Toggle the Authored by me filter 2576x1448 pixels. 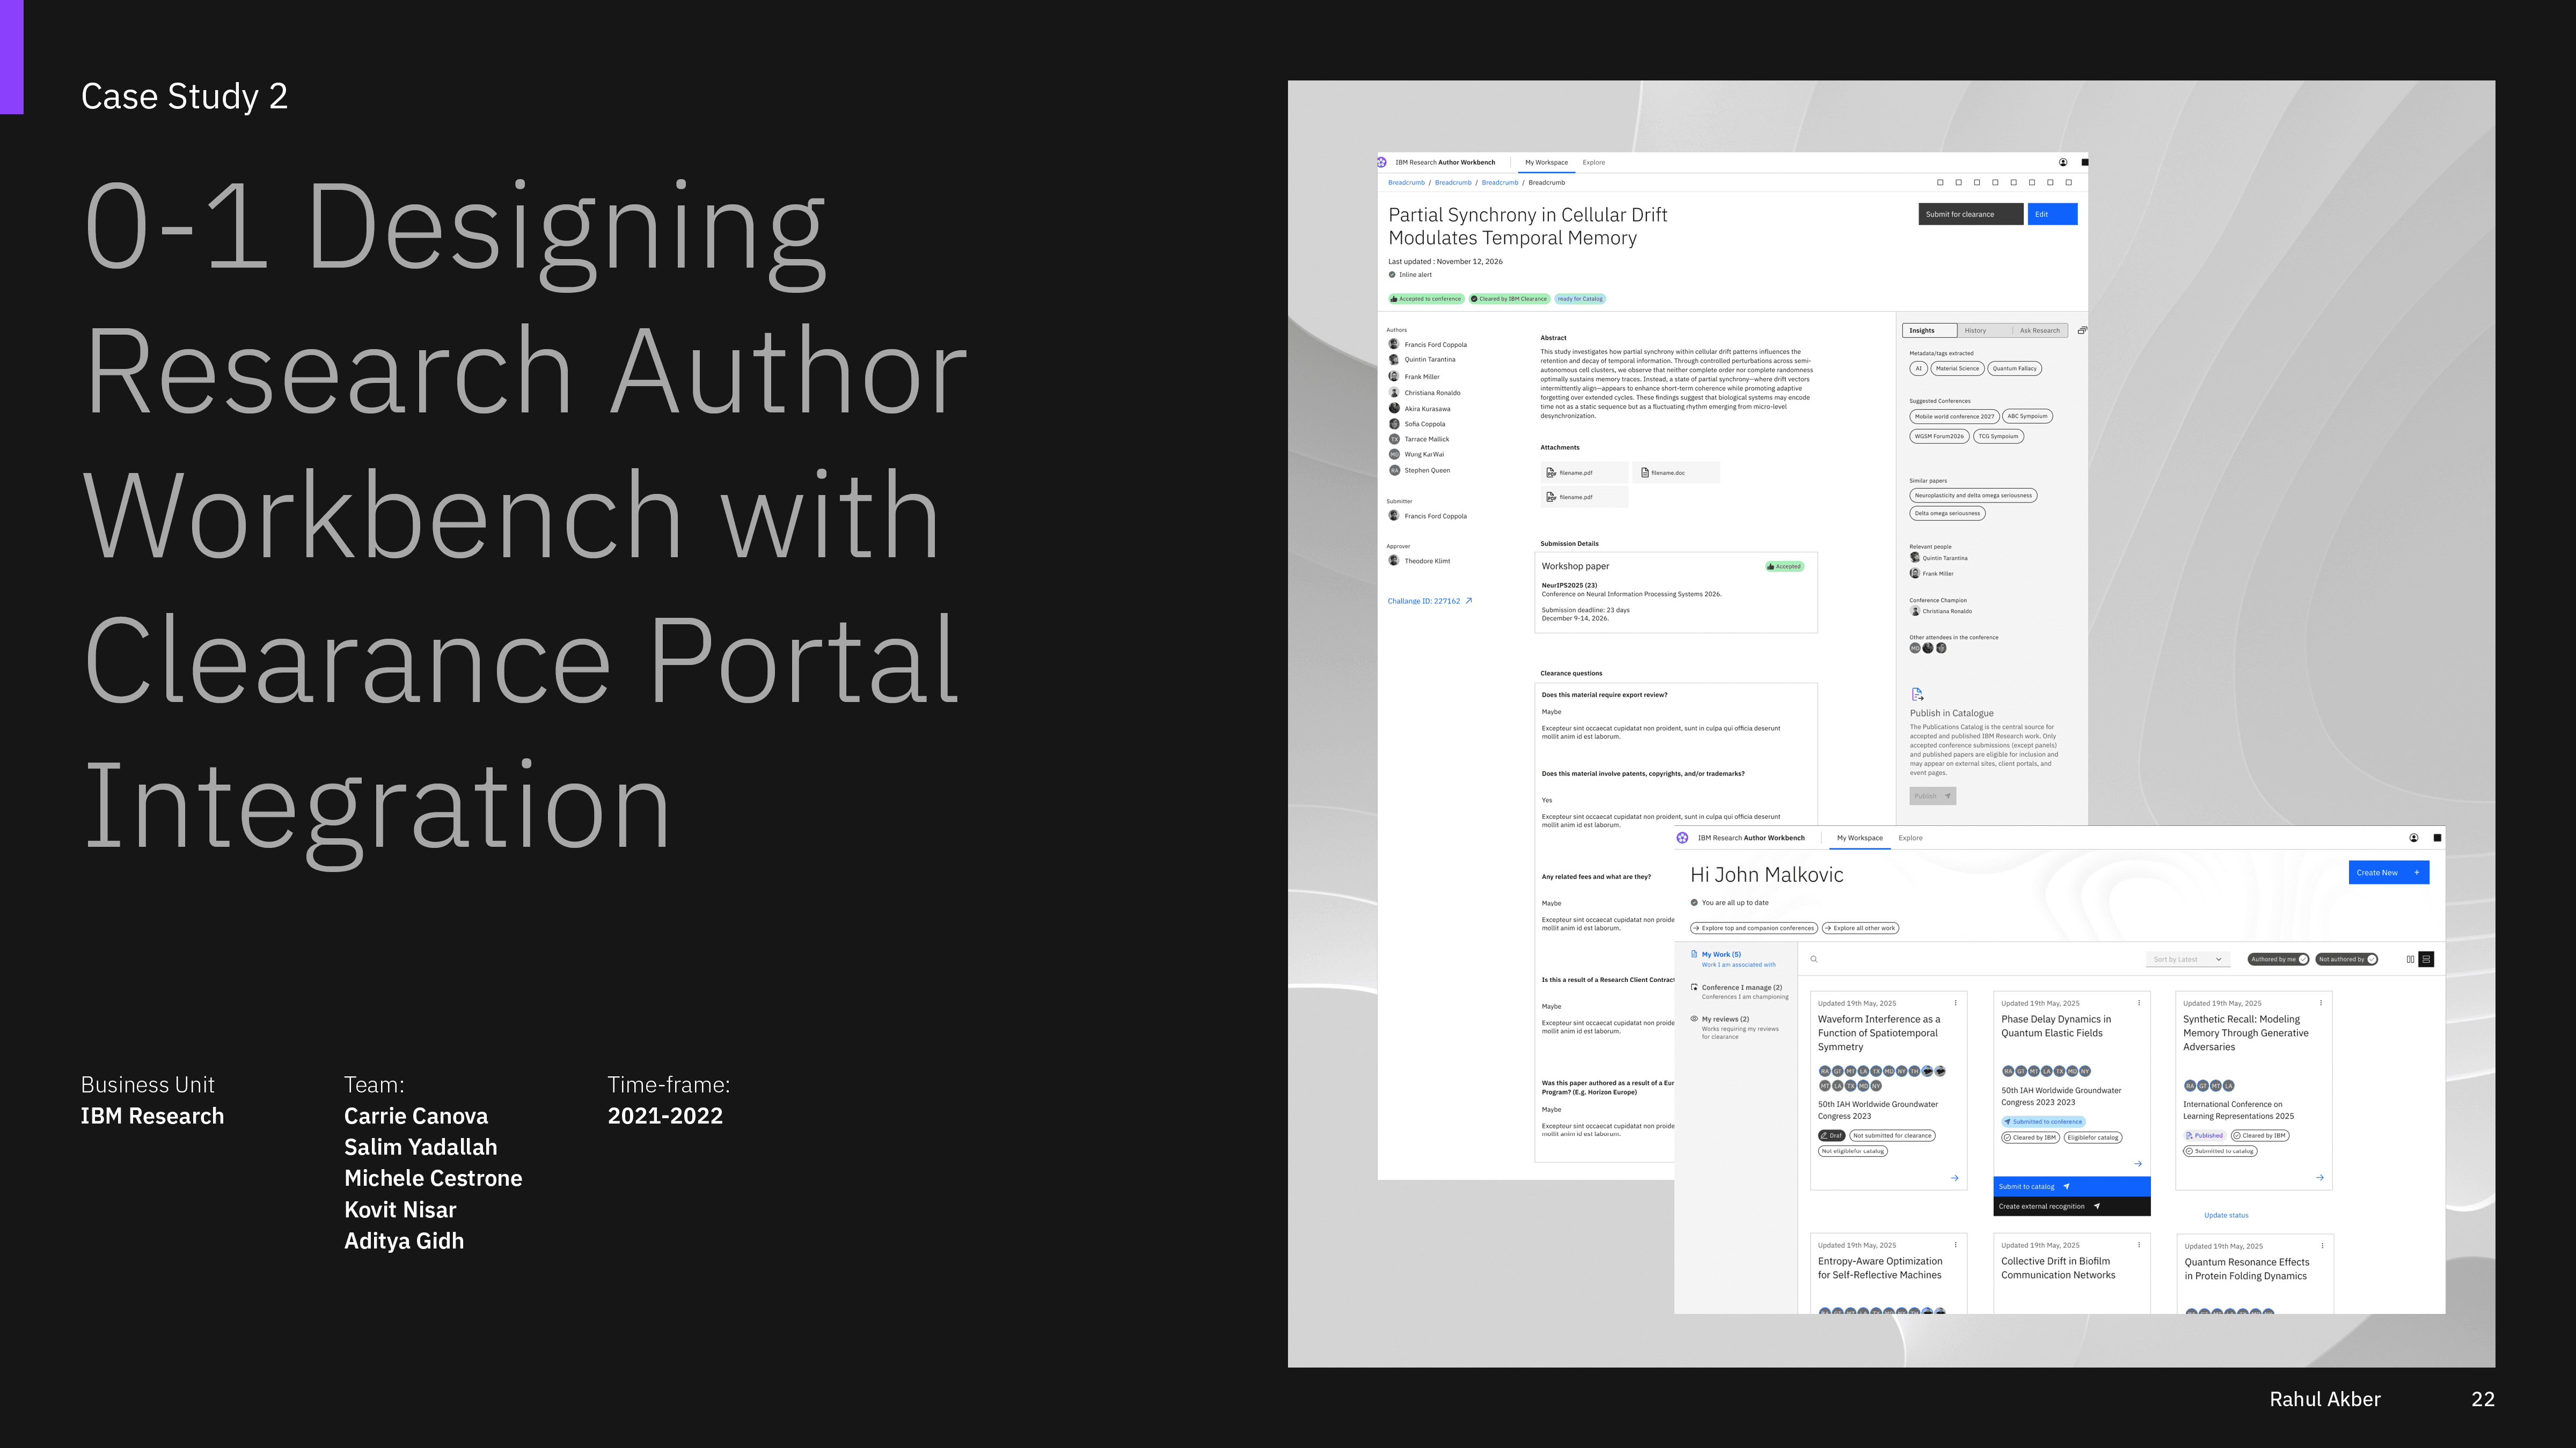coord(2278,959)
